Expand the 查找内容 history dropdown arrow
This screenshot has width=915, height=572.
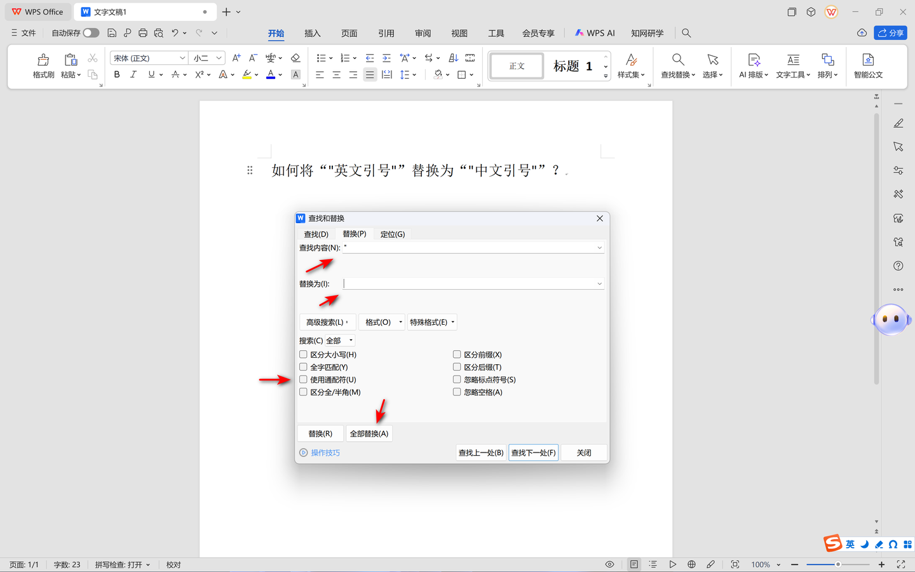pyautogui.click(x=599, y=248)
